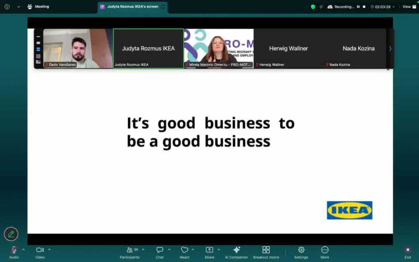Launch the AI Companion
The width and height of the screenshot is (419, 262).
pos(236,250)
